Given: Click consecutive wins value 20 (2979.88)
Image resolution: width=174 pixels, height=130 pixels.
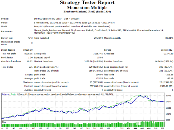Looking at the screenshot, I should click(96, 82).
